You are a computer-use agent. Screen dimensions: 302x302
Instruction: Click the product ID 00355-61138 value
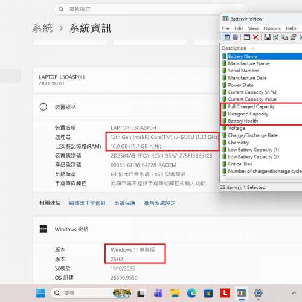[x=144, y=165]
